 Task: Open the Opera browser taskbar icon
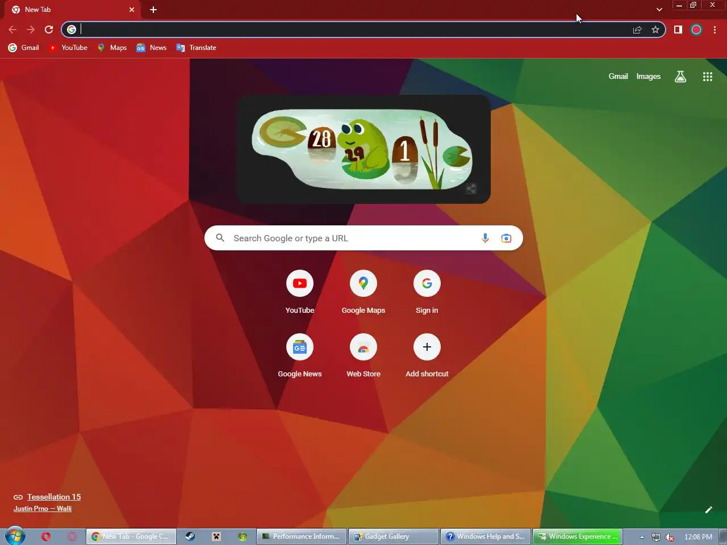point(46,536)
